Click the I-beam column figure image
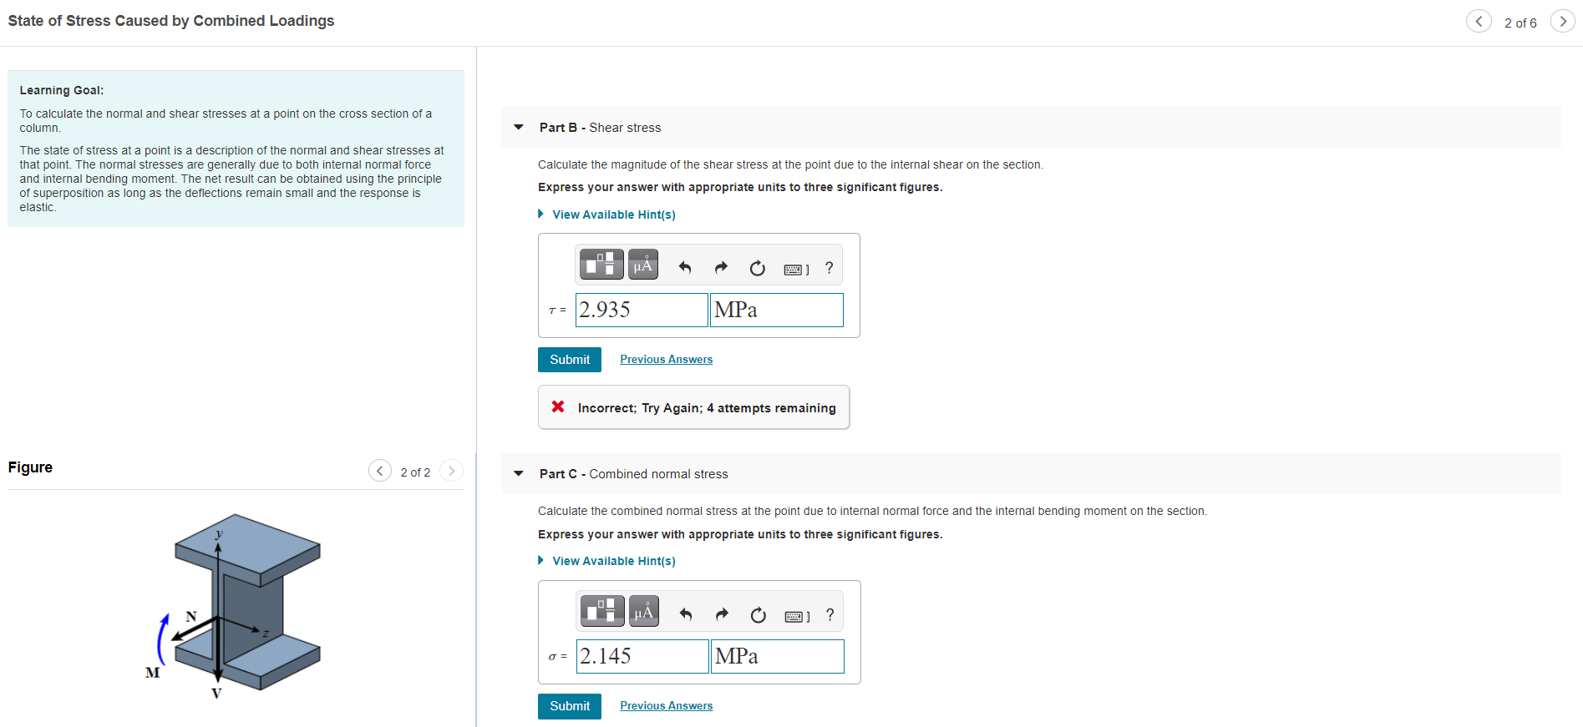Viewport: 1583px width, 727px height. 233,606
